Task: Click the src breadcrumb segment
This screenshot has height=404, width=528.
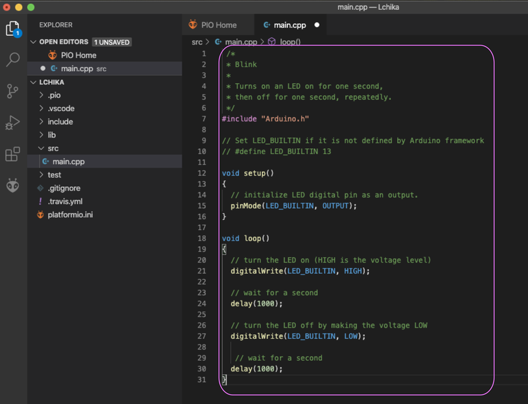Action: (197, 42)
